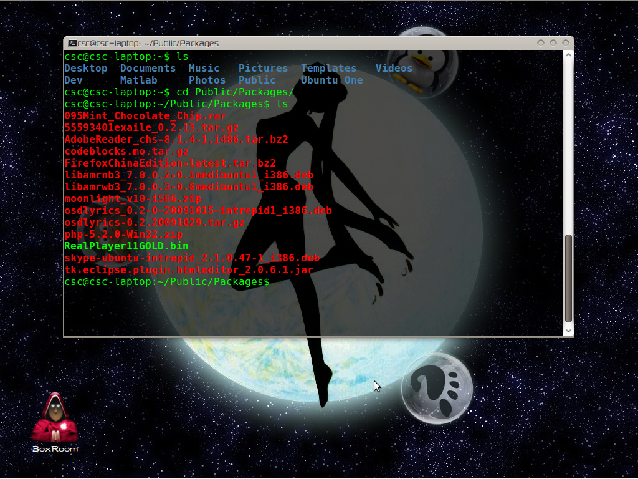
Task: Click the 'Pictures' directory name
Action: click(264, 69)
